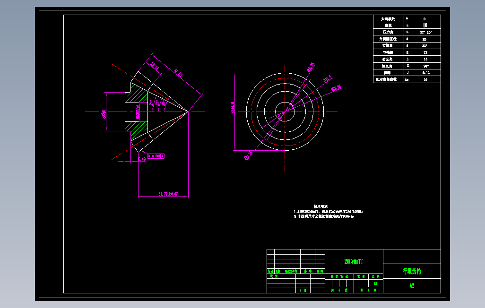Select the 5.49 dimension value

tap(142, 159)
